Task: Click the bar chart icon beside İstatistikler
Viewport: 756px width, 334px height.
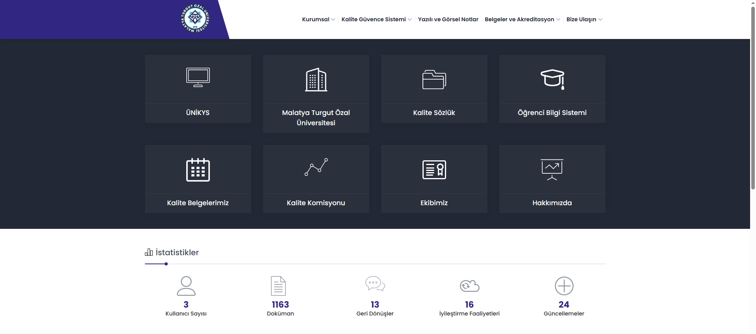Action: click(x=149, y=252)
